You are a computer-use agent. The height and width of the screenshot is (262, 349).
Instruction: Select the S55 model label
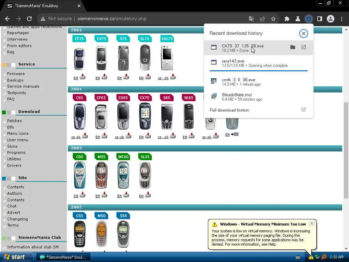[x=123, y=216]
